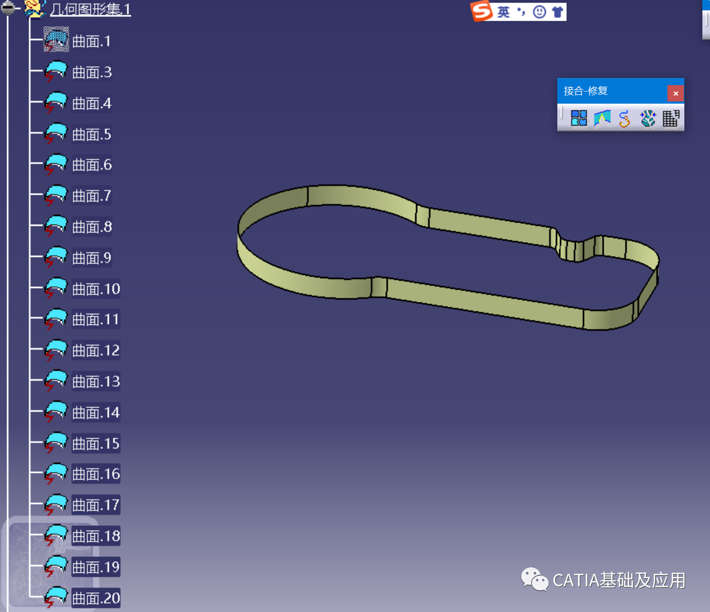The height and width of the screenshot is (612, 710).
Task: Click the 曲面.1 surface icon
Action: (x=56, y=40)
